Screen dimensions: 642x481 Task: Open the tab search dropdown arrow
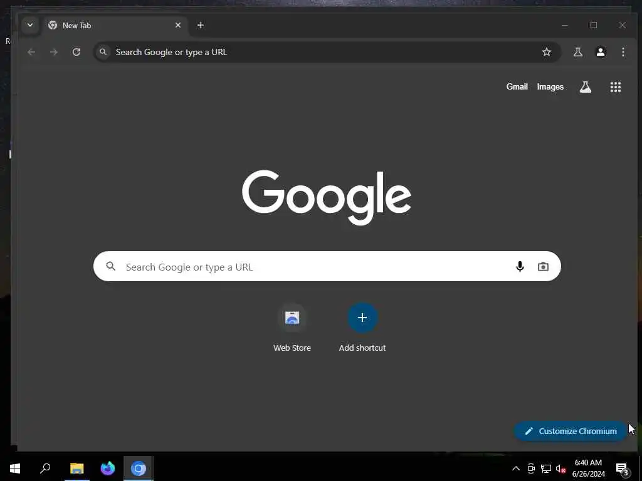(30, 25)
